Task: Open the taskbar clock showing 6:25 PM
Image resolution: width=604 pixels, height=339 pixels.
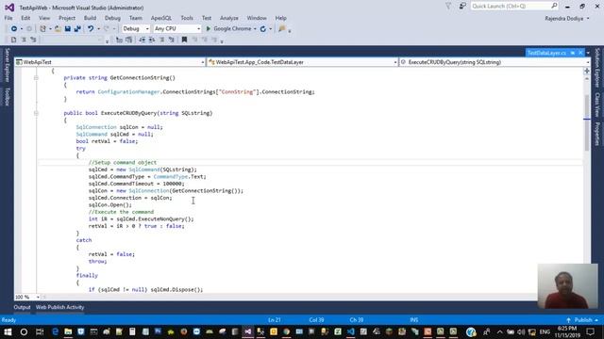Action: pyautogui.click(x=567, y=331)
